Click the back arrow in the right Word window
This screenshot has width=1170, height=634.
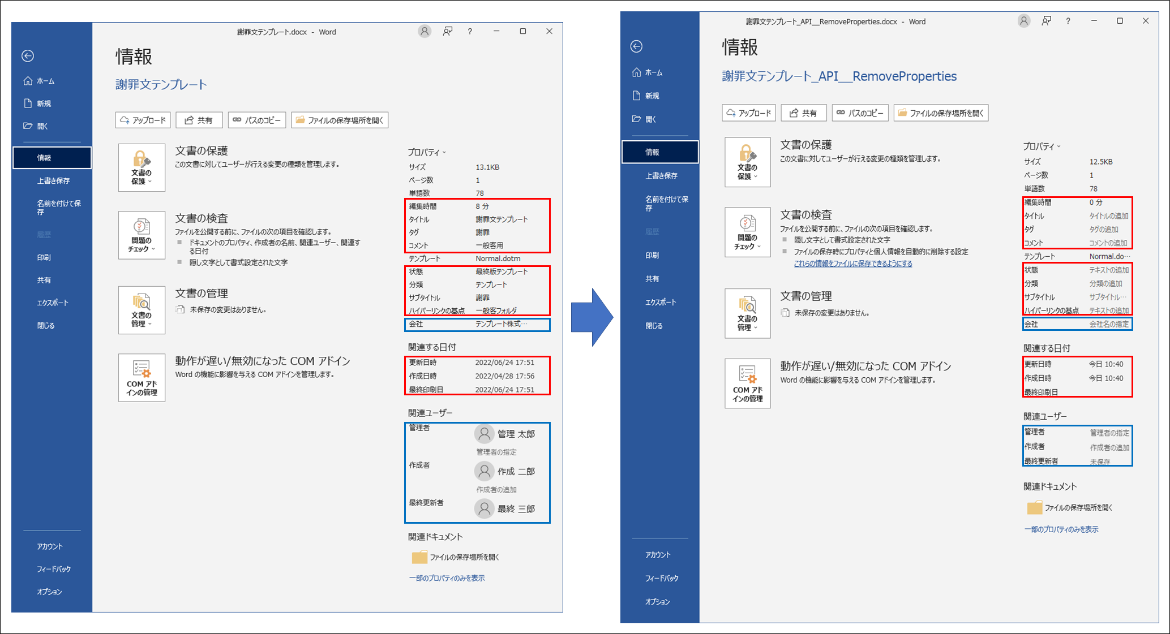[x=636, y=46]
